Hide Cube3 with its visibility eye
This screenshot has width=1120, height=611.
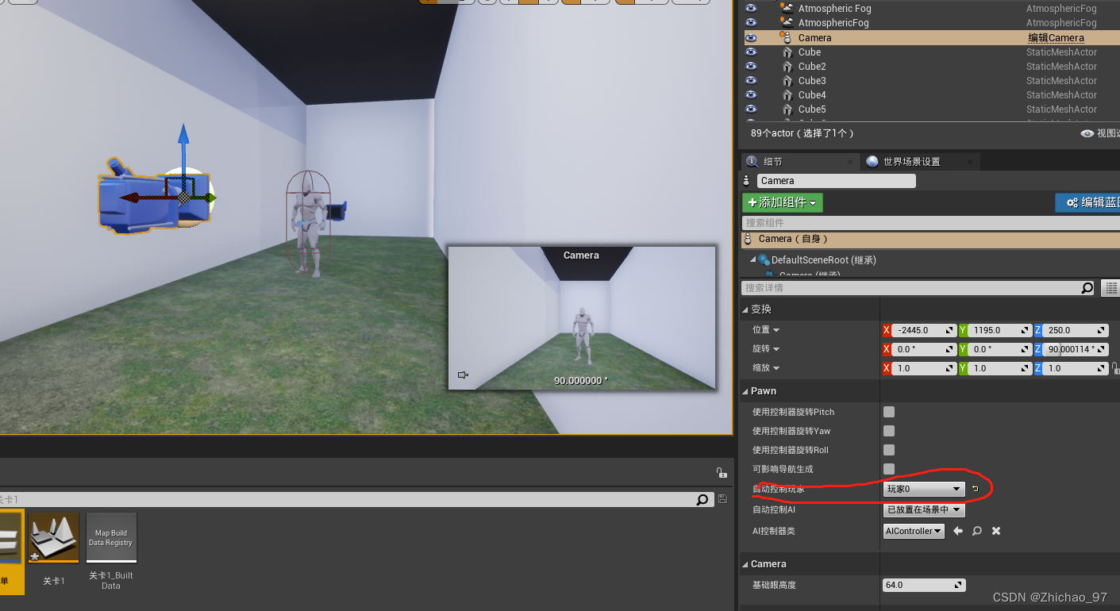pos(751,80)
